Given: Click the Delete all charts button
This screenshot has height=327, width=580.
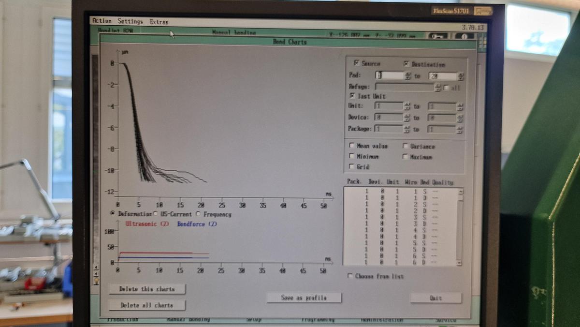Looking at the screenshot, I should tap(146, 305).
